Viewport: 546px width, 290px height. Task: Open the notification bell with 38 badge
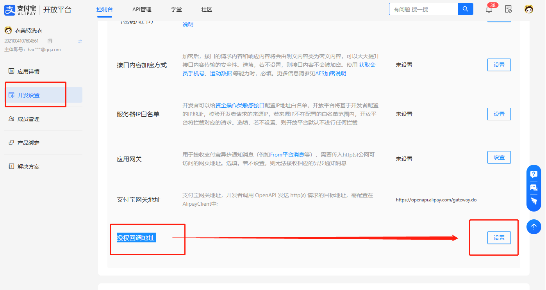(489, 9)
